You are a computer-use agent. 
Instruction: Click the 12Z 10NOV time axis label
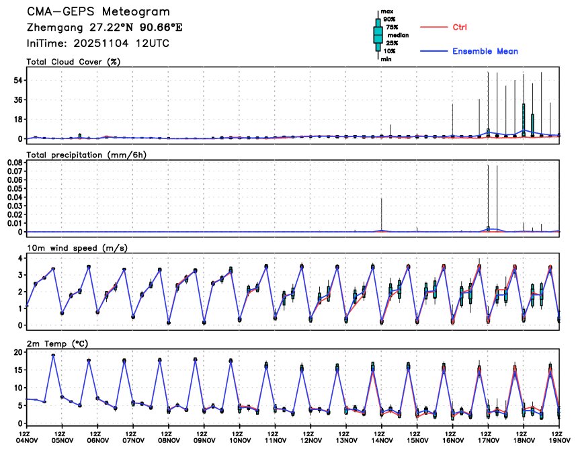point(239,438)
